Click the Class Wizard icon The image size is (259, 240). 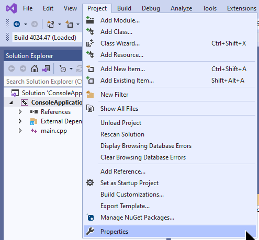(90, 43)
